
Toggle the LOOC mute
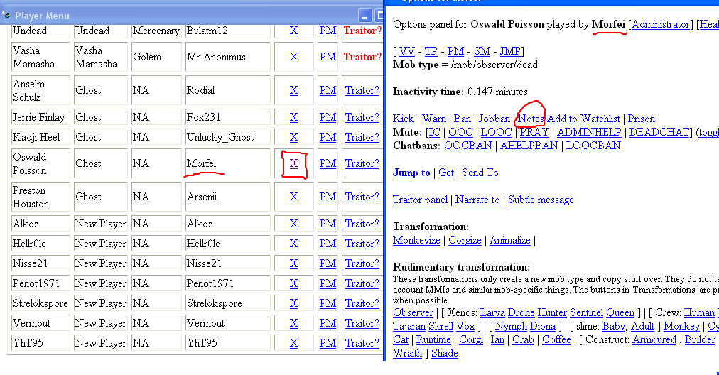pos(496,132)
